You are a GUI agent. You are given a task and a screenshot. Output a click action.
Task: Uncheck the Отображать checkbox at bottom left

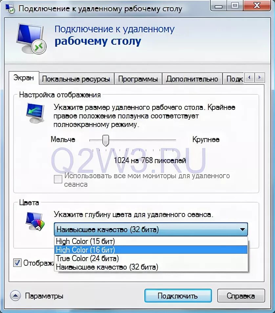click(x=17, y=263)
